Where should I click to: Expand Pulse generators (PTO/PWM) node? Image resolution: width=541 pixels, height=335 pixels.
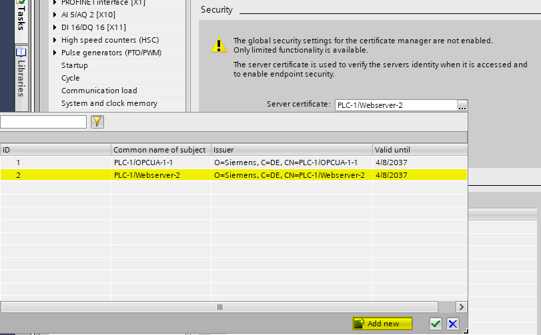pyautogui.click(x=55, y=53)
